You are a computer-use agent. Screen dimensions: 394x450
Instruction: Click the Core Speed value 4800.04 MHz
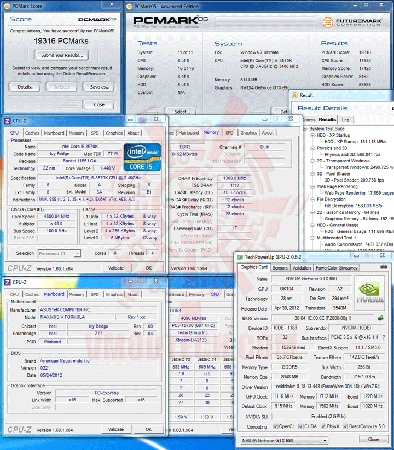pos(56,217)
